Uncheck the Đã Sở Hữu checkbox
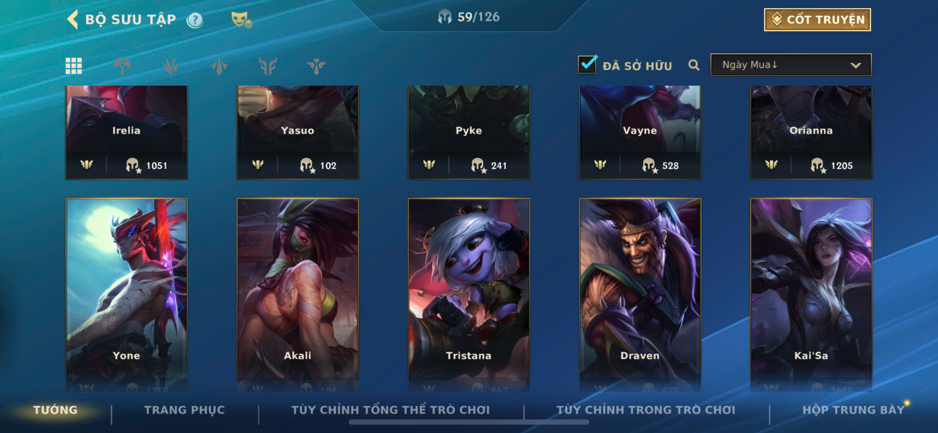 (587, 65)
